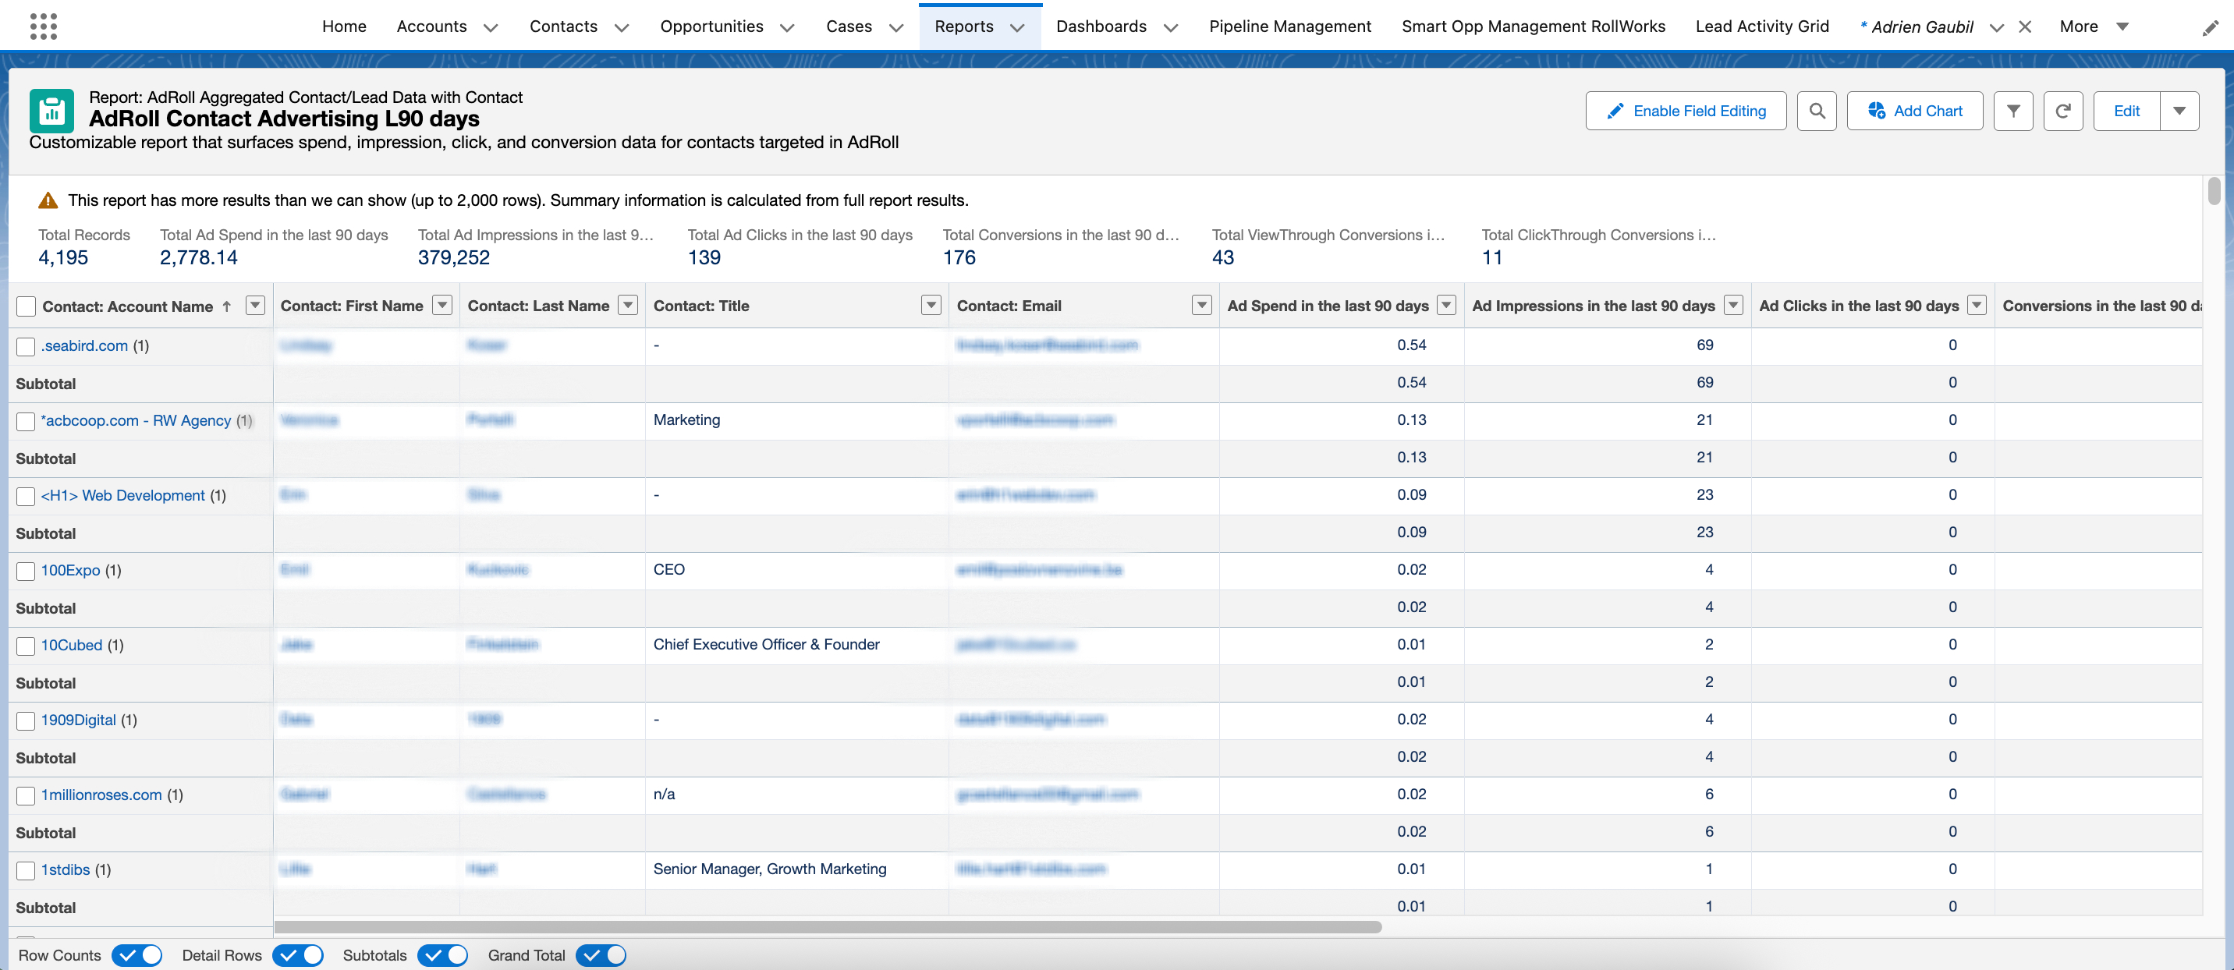Image resolution: width=2234 pixels, height=970 pixels.
Task: Click Enable Field Editing button
Action: coord(1685,111)
